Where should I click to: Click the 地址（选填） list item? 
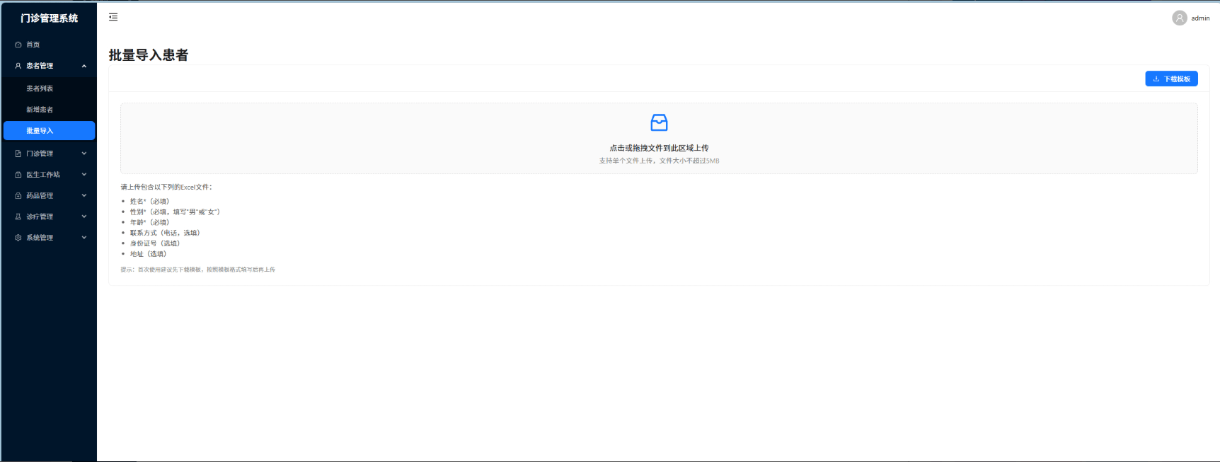pos(148,254)
